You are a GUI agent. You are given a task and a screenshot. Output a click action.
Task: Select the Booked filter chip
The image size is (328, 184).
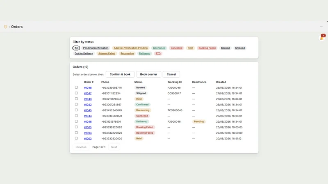[x=225, y=48]
